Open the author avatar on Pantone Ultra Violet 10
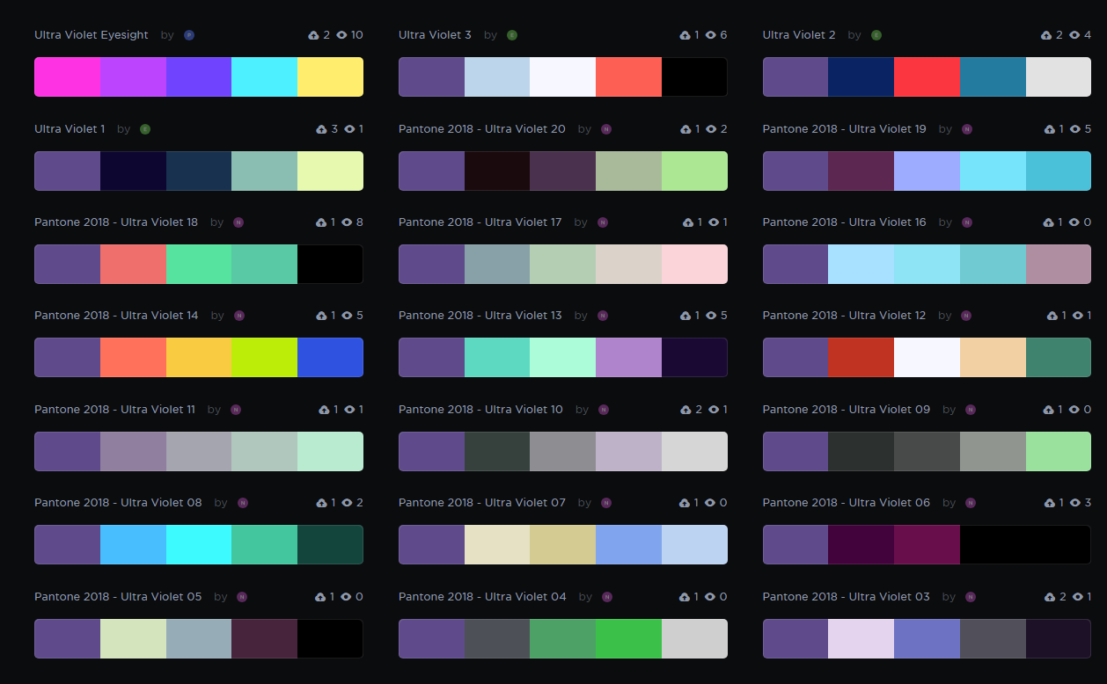The image size is (1107, 684). click(604, 410)
